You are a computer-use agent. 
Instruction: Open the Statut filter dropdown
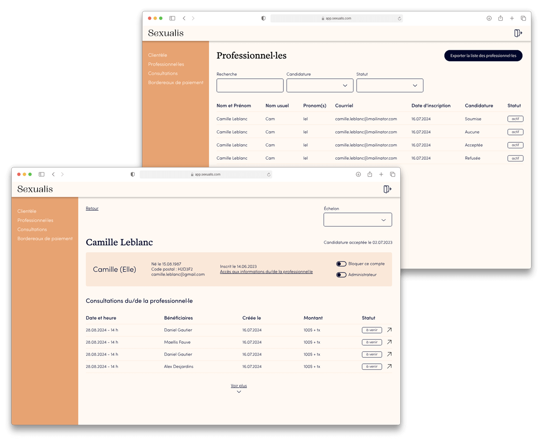pyautogui.click(x=389, y=85)
